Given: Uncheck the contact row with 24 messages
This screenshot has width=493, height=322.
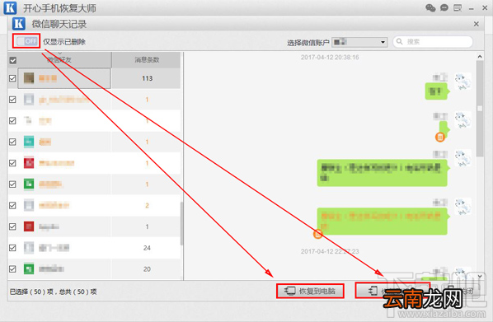Looking at the screenshot, I should click(x=12, y=248).
